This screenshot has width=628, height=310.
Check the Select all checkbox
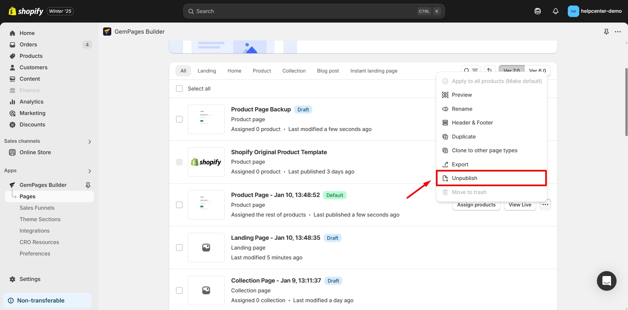tap(179, 89)
